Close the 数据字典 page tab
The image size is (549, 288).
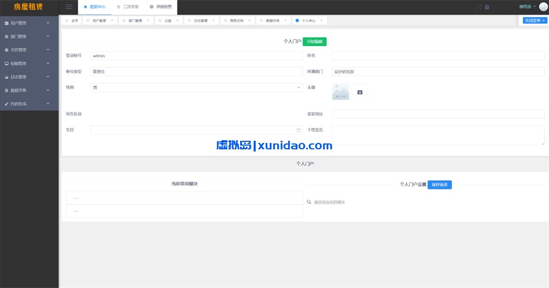(x=285, y=21)
